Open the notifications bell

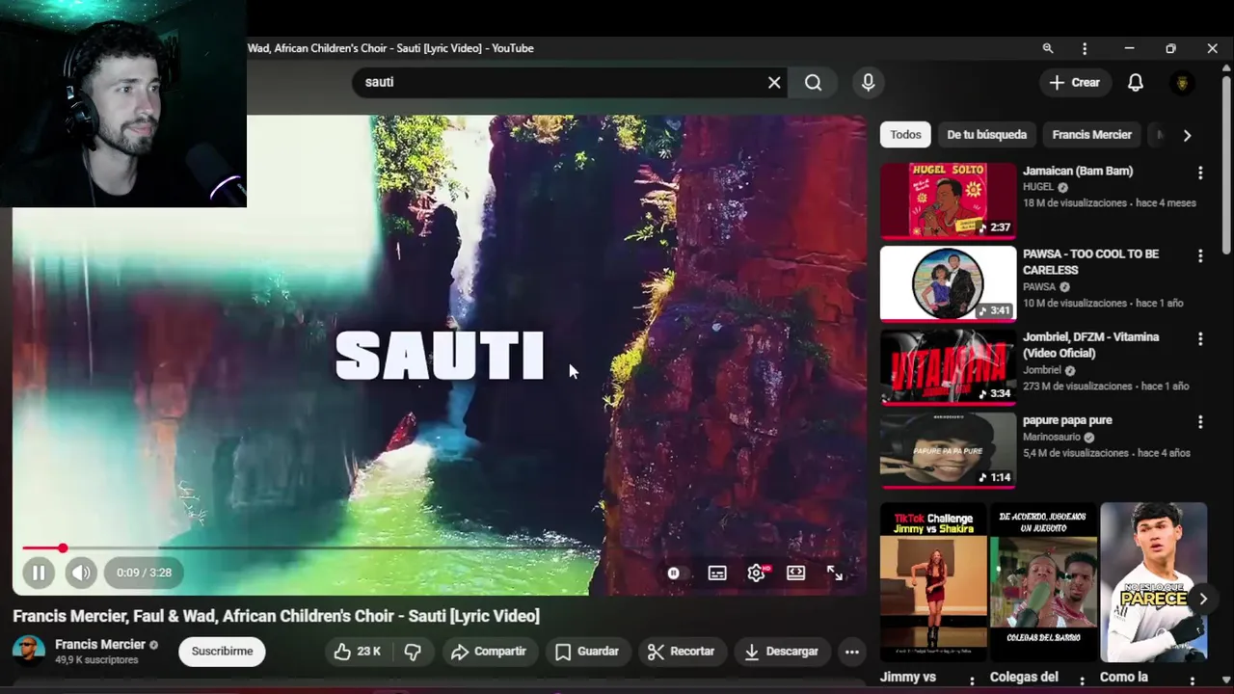pos(1136,82)
